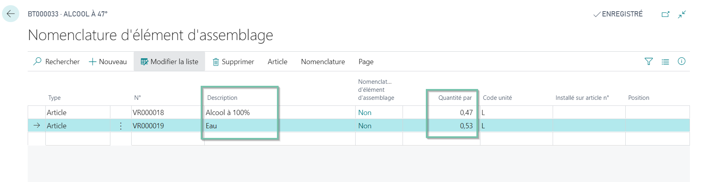The height and width of the screenshot is (182, 714).
Task: Open Rechercher search in the toolbar
Action: (x=57, y=62)
